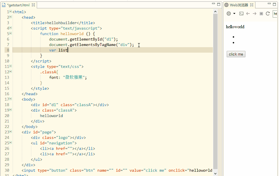Click closing '</style>' tag on line 15

40,88
